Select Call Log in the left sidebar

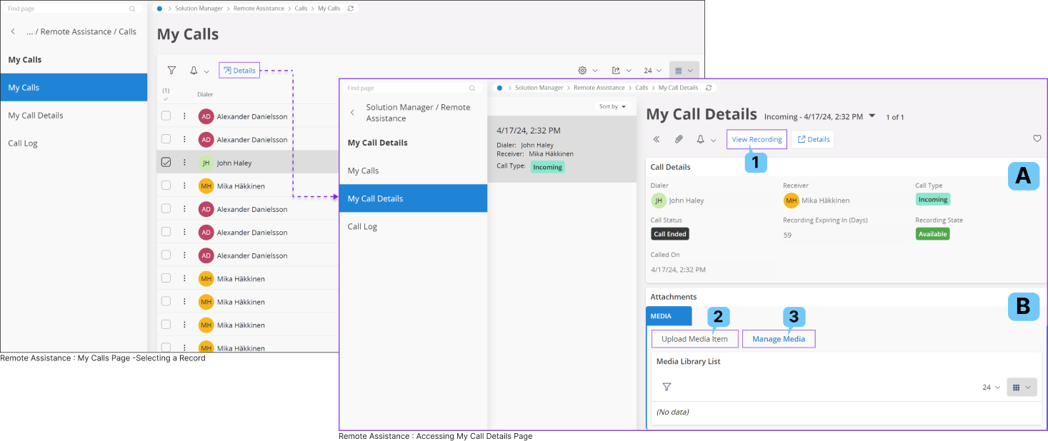click(x=23, y=143)
